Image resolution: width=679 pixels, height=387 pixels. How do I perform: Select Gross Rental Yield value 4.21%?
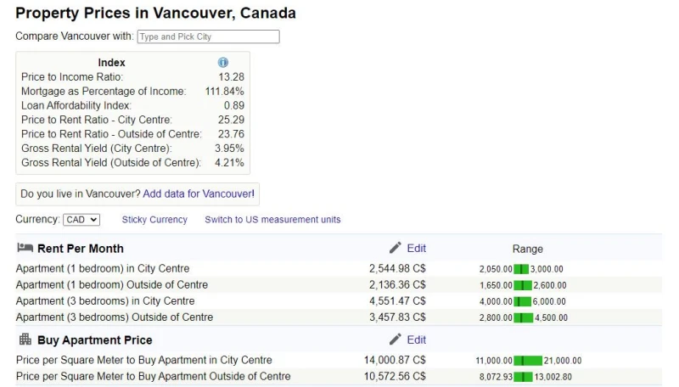[x=229, y=163]
